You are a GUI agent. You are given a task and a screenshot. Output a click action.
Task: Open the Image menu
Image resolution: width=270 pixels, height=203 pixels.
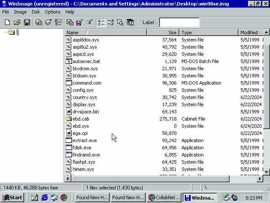tap(20, 12)
